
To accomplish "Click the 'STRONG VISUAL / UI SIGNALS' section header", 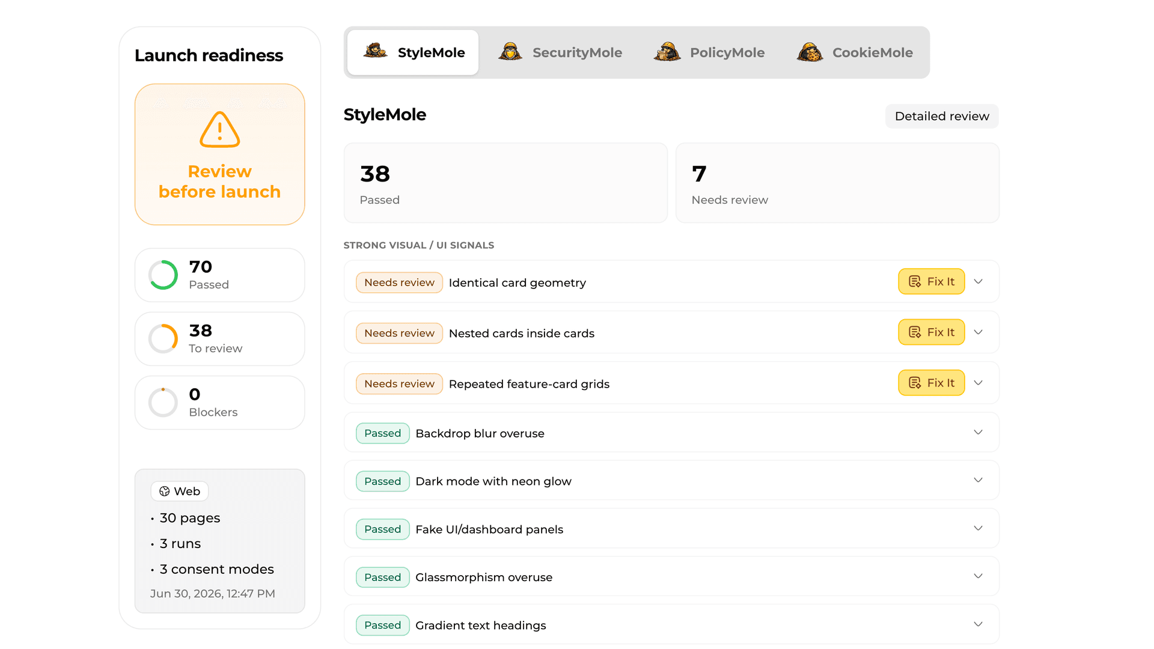I will (419, 245).
